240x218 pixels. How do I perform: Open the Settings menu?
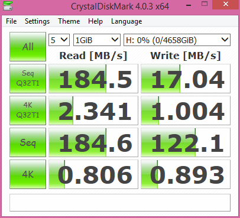(x=37, y=21)
